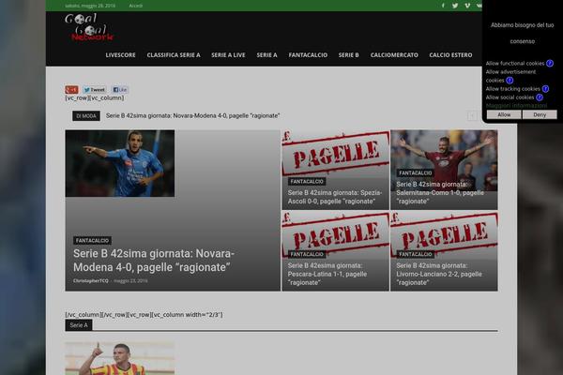
Task: Click FANTACALCIO tag on Novara-Modena article
Action: pyautogui.click(x=92, y=240)
